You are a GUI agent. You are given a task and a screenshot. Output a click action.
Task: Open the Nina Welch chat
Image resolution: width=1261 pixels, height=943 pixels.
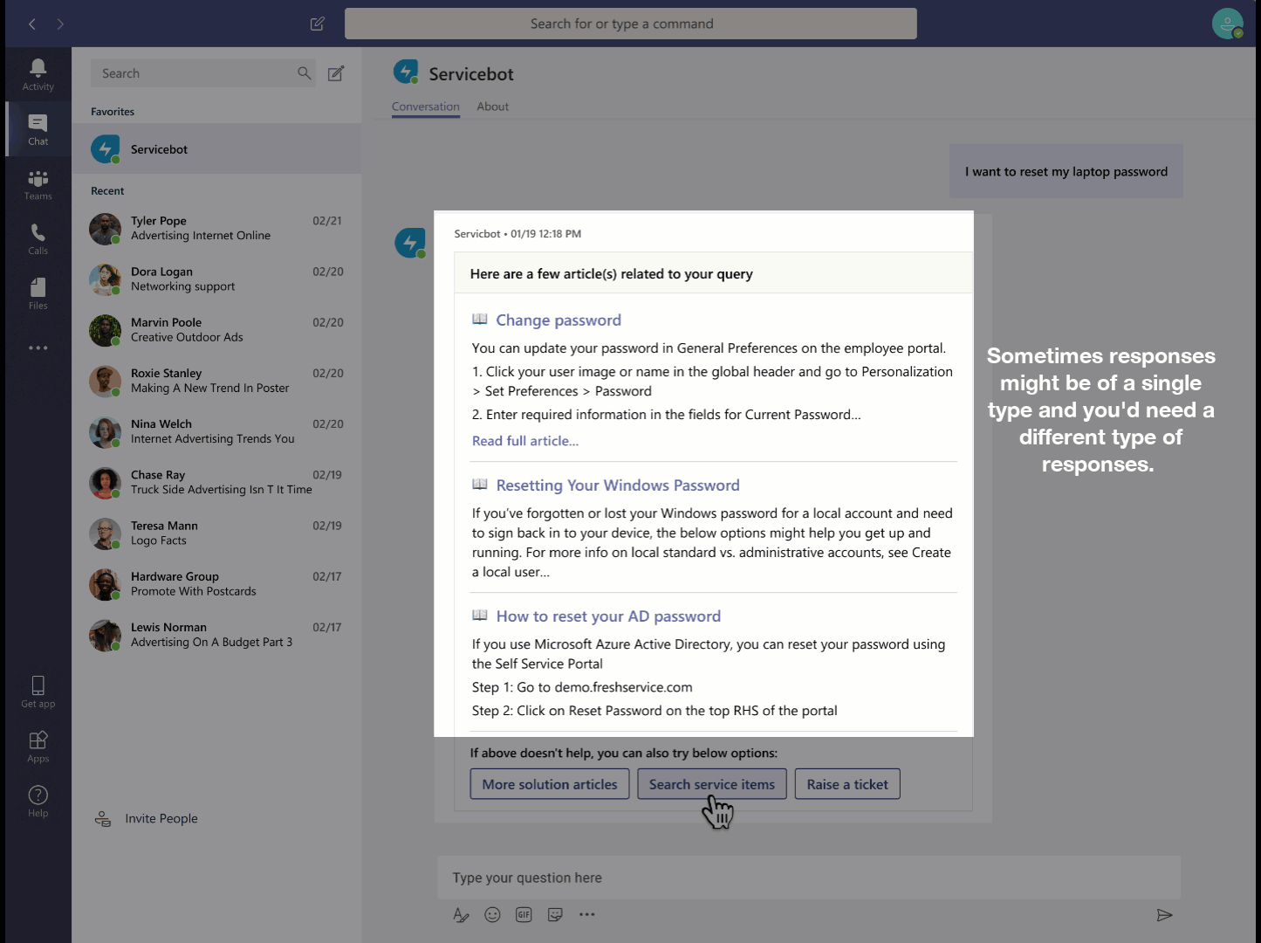pos(216,431)
